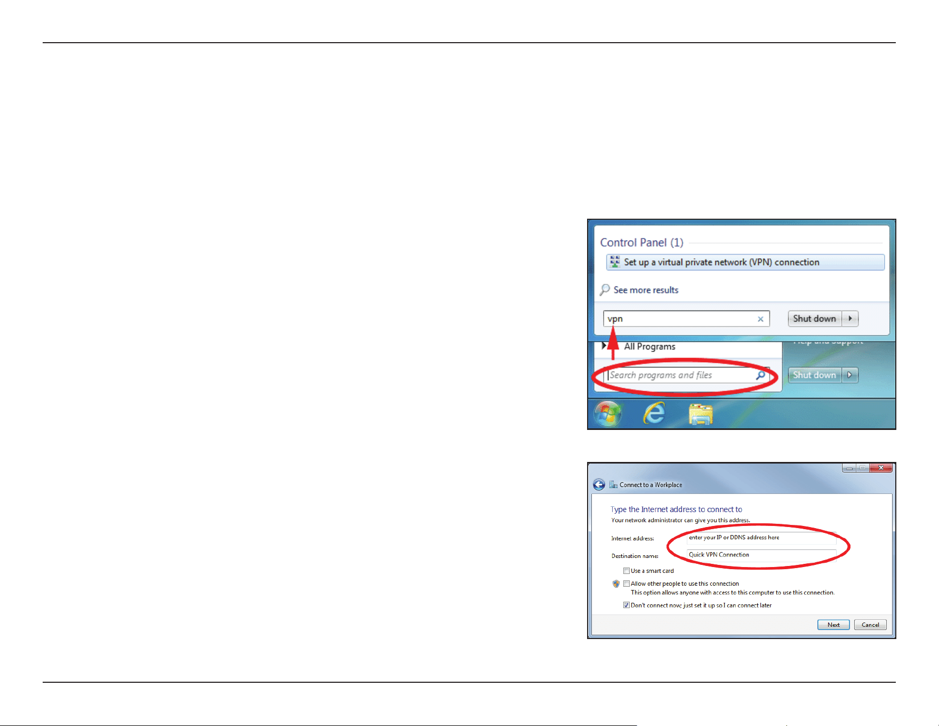Click the Cancel button
The height and width of the screenshot is (726, 939).
click(870, 625)
